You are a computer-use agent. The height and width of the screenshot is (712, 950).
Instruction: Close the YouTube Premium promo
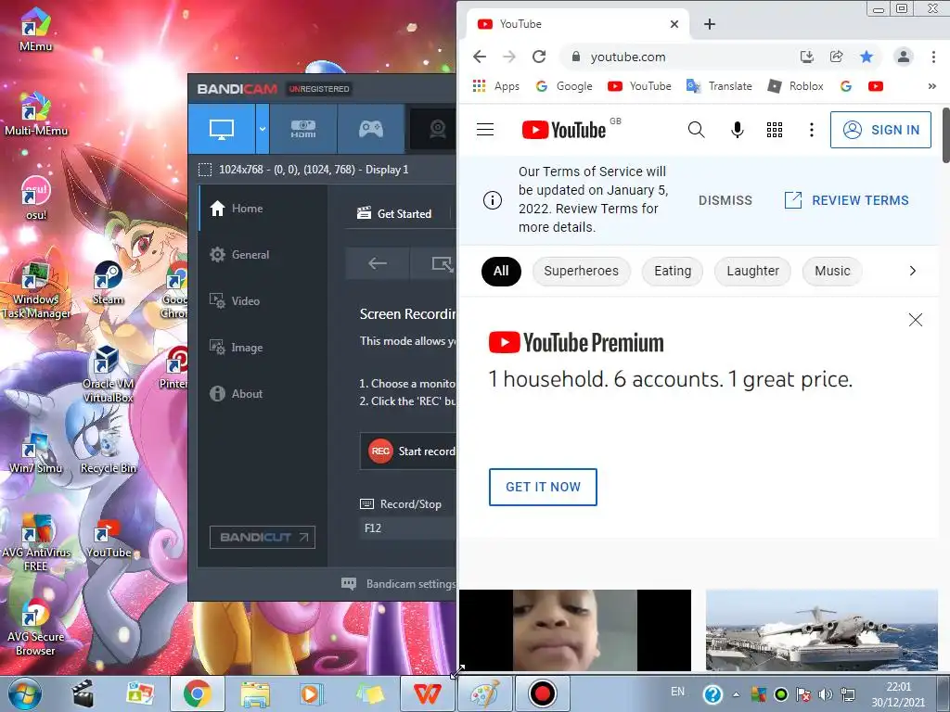pyautogui.click(x=916, y=320)
